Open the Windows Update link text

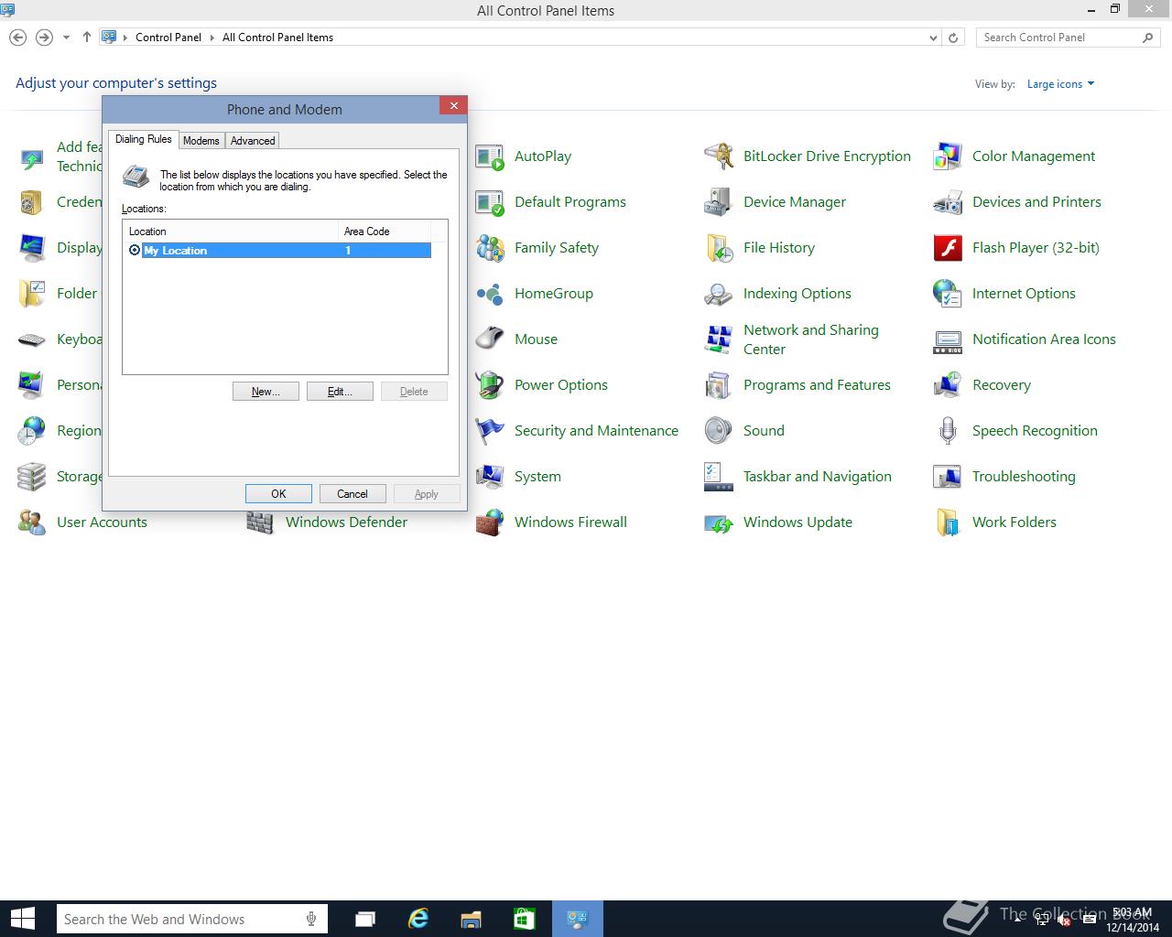[x=798, y=522]
